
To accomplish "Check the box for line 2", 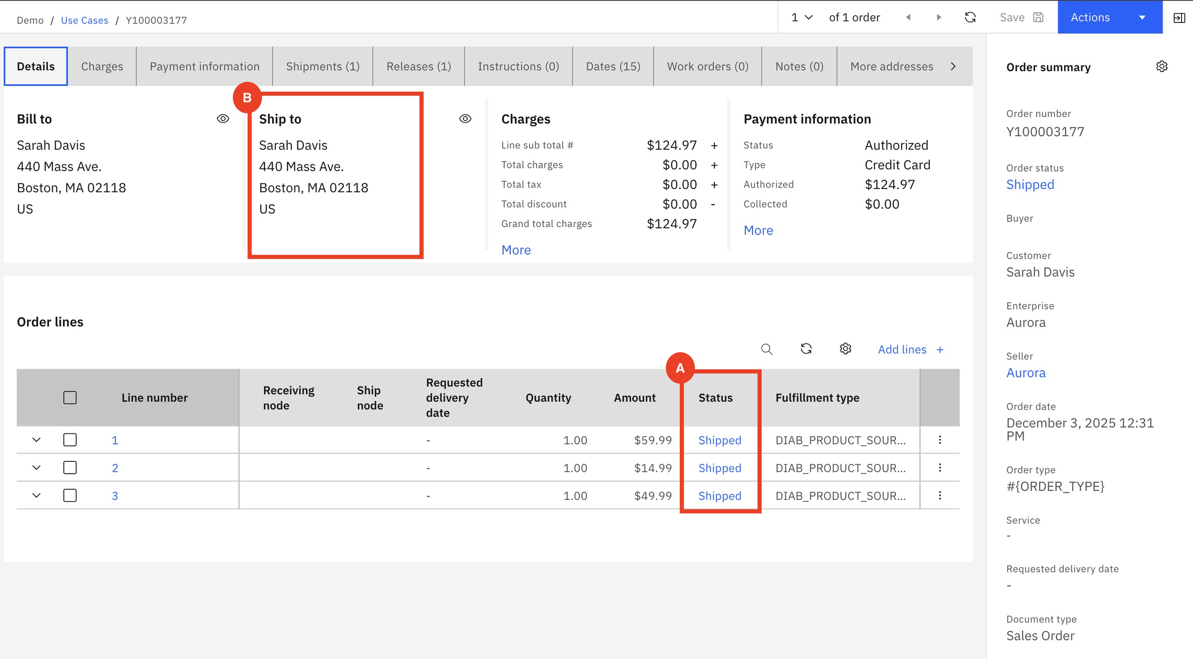I will 70,467.
